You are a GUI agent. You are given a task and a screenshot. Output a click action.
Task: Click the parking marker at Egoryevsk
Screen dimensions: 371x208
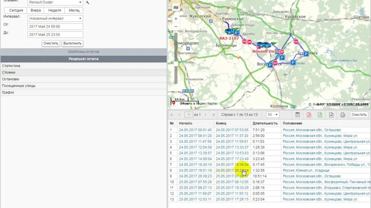point(306,53)
